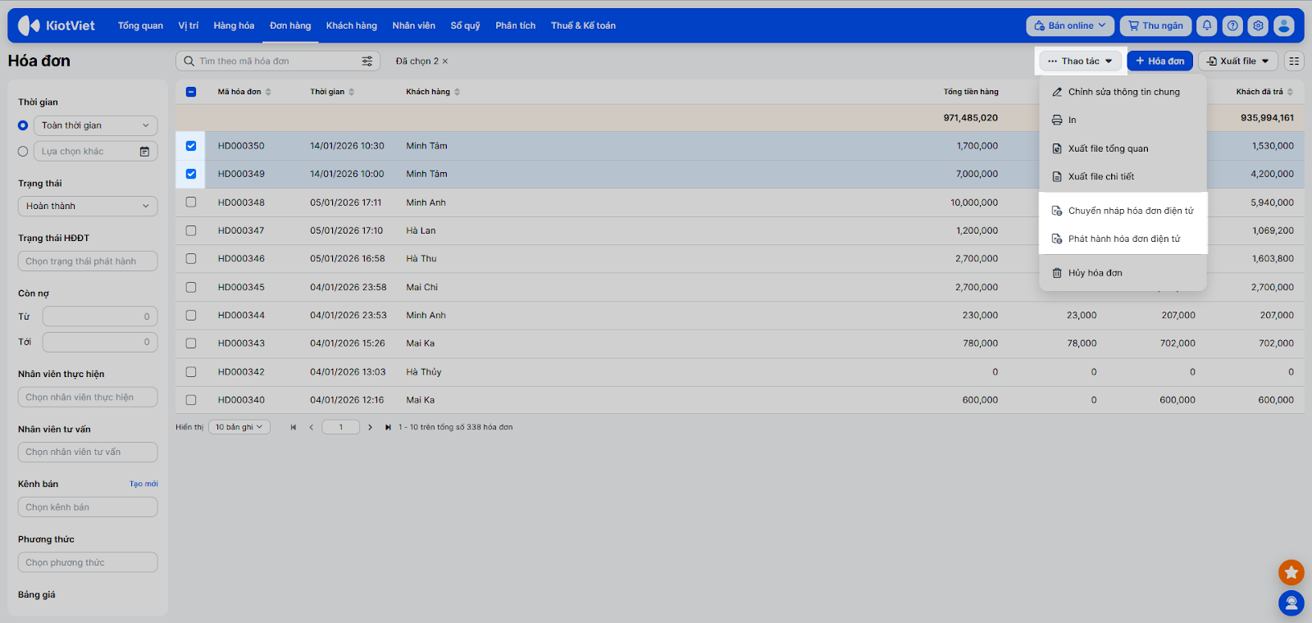The height and width of the screenshot is (623, 1312).
Task: Uncheck invoice HD000349
Action: [x=191, y=174]
